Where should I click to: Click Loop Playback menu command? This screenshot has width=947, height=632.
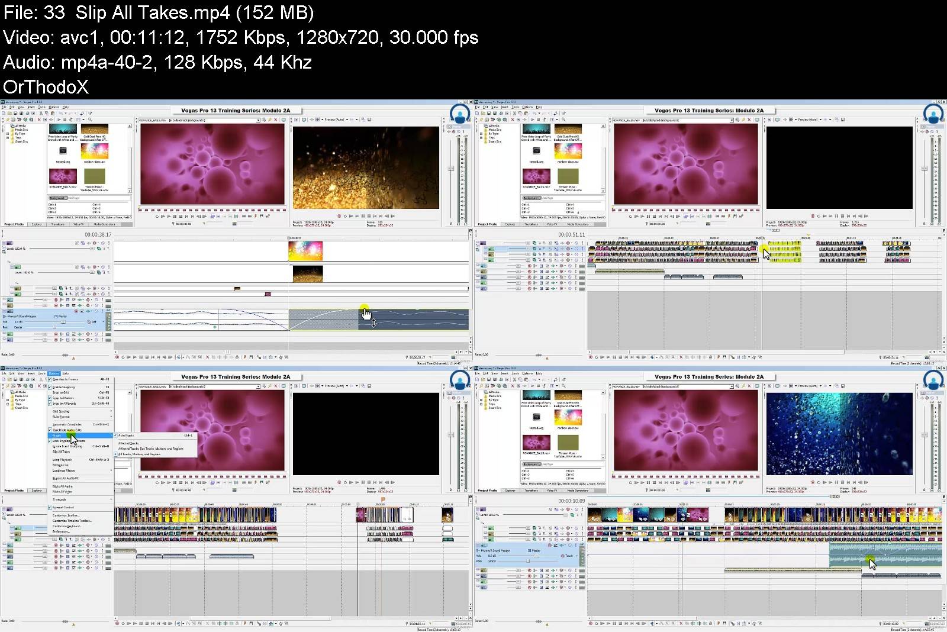pos(80,460)
